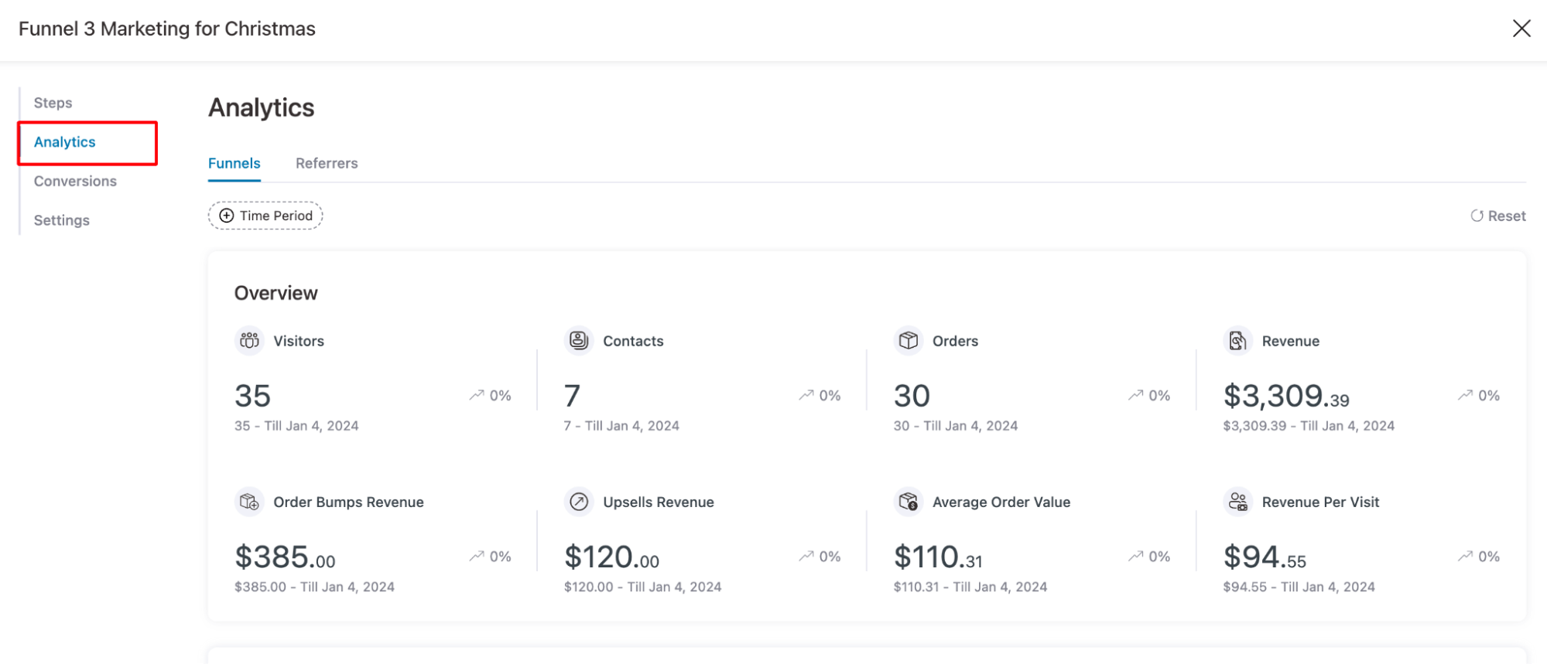Click trend arrow in Revenue Per Visit
The width and height of the screenshot is (1547, 664).
1465,556
